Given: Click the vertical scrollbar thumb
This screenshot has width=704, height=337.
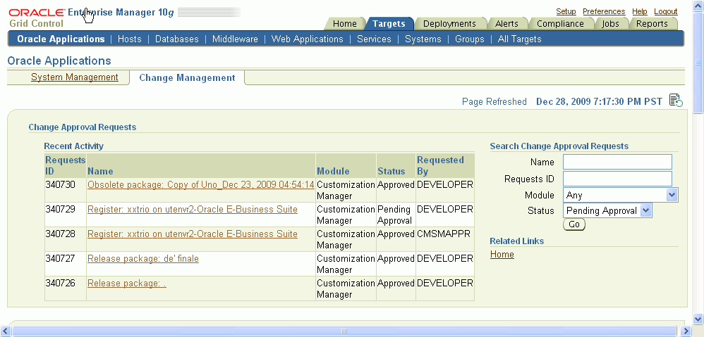Looking at the screenshot, I should 698,62.
